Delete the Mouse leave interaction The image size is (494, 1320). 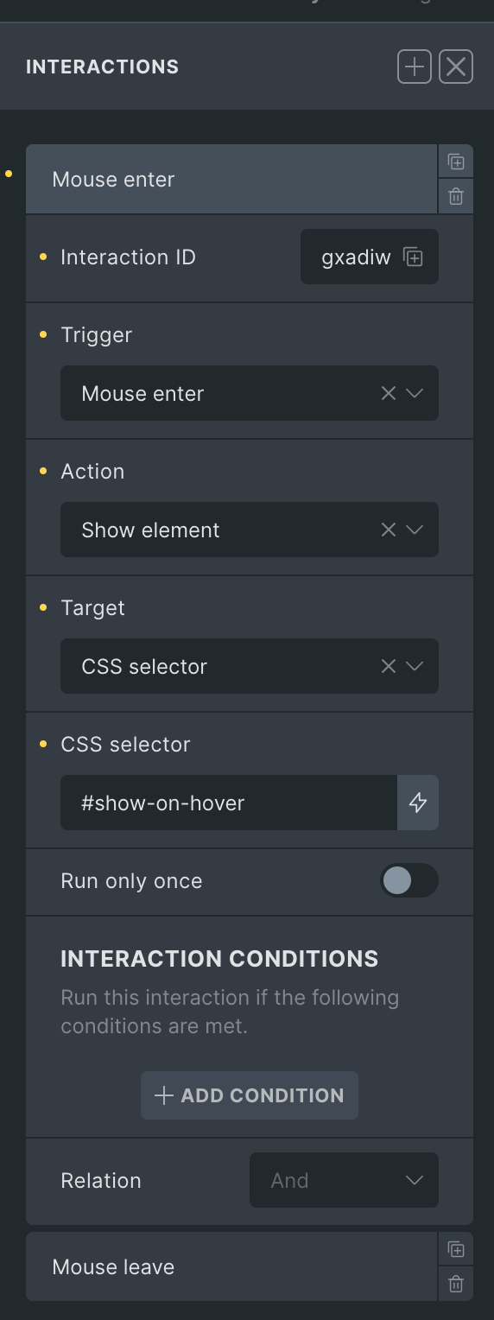point(456,1285)
